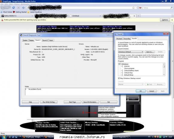Image resolution: width=174 pixels, height=139 pixels.
Task: Switch to the Edifire M3351 5.1 tab
Action: point(17,16)
